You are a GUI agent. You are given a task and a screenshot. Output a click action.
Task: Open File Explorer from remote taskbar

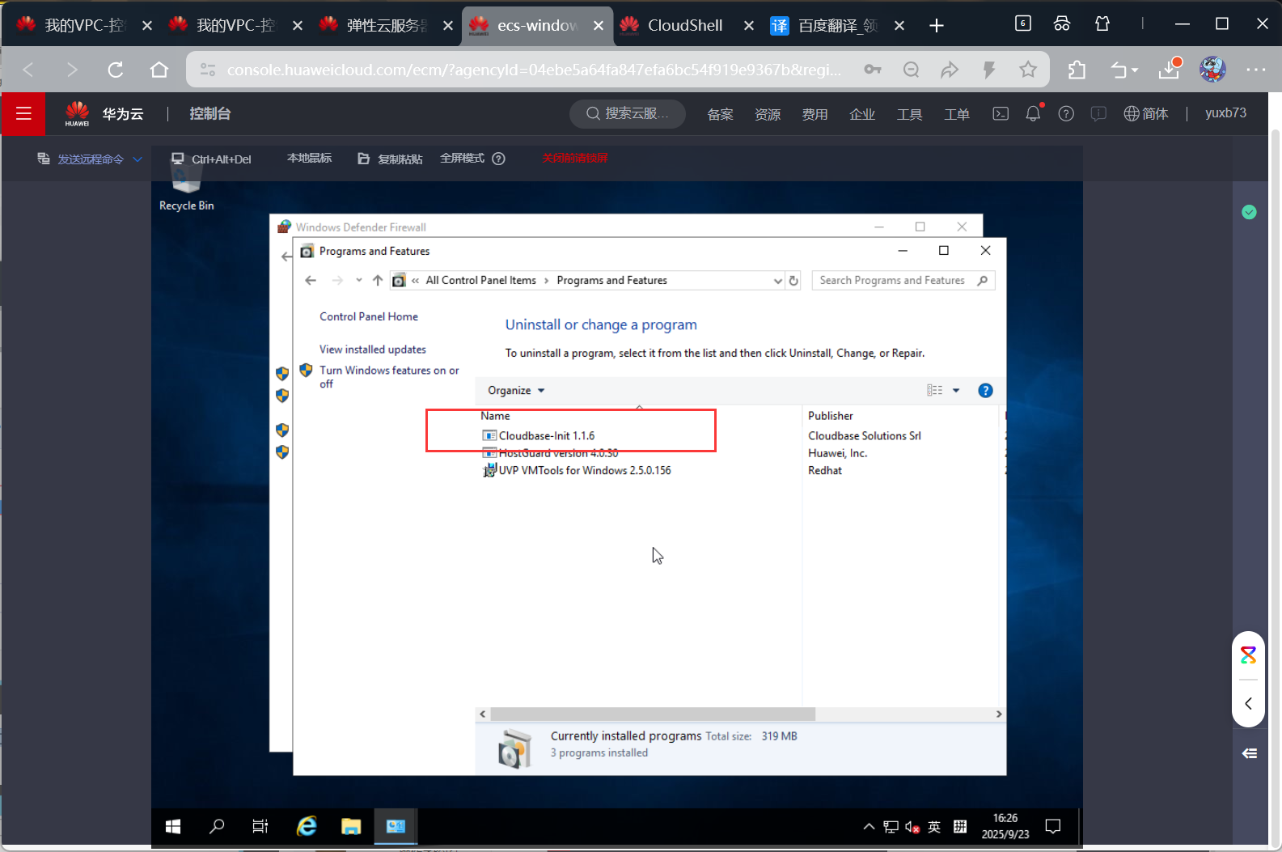[x=351, y=826]
